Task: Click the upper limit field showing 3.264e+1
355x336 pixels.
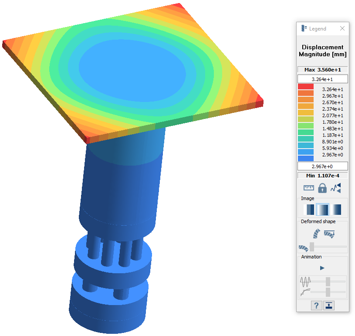Action: point(322,79)
